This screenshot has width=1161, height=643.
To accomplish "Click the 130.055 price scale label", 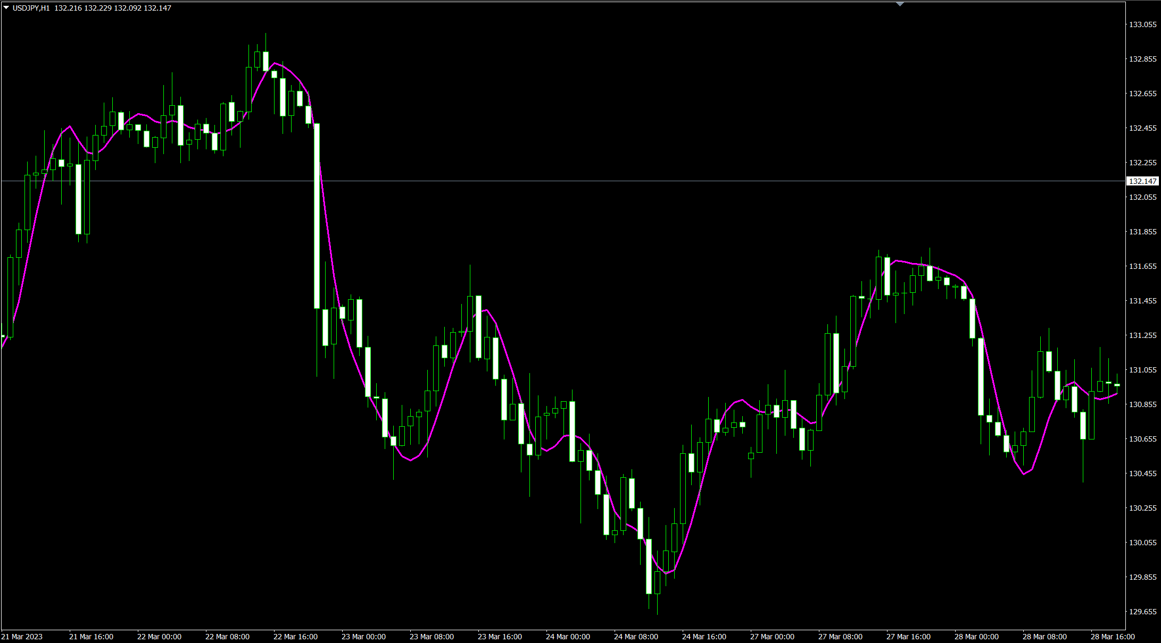I will (1142, 543).
